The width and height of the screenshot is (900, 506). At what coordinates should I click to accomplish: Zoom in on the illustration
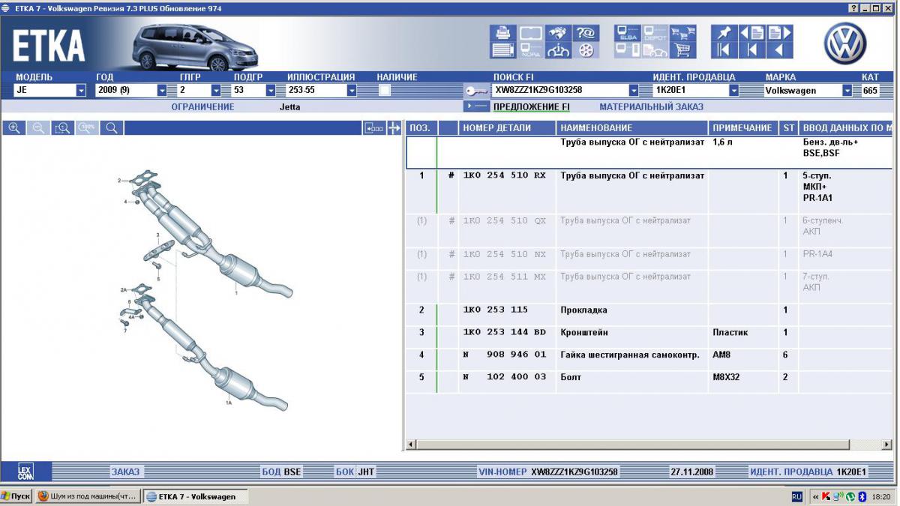click(13, 128)
